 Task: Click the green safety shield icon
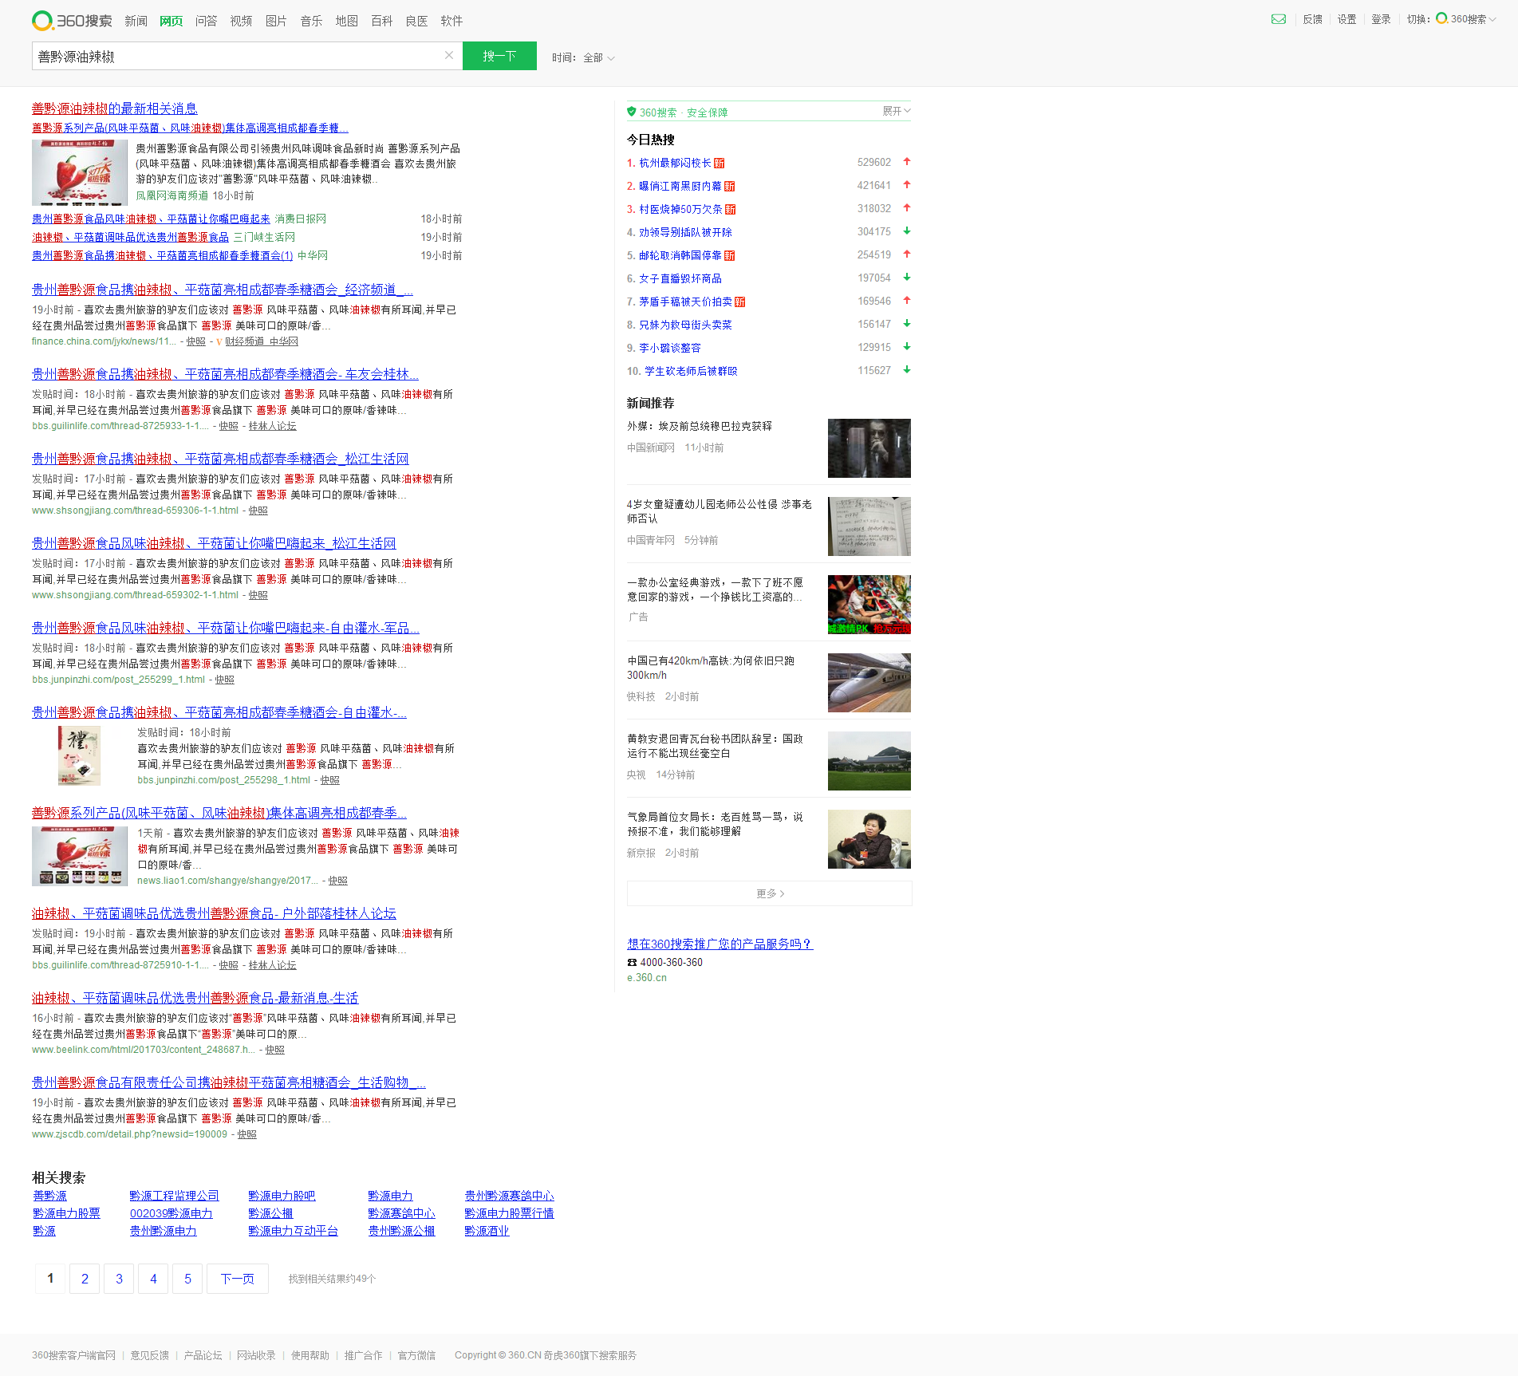(x=632, y=112)
